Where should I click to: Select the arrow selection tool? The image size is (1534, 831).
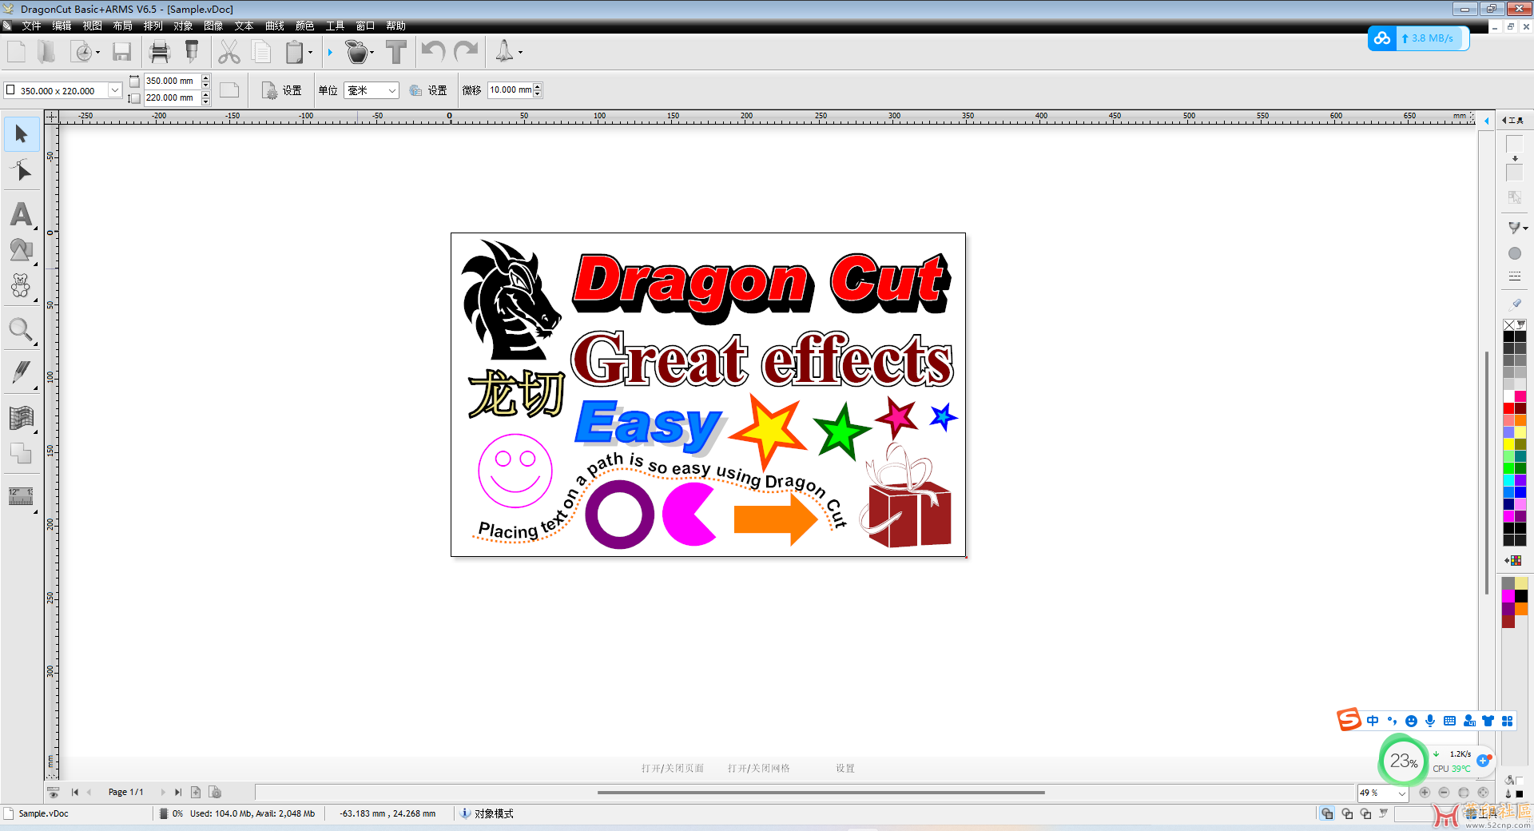[x=22, y=134]
